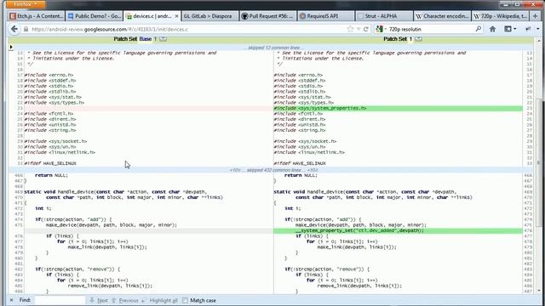Switch to the Strut - ALPHA tab
This screenshot has height=306, width=545.
pyautogui.click(x=384, y=16)
